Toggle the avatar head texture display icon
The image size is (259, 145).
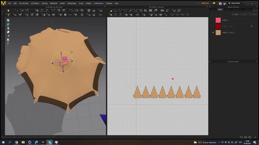click(8, 40)
